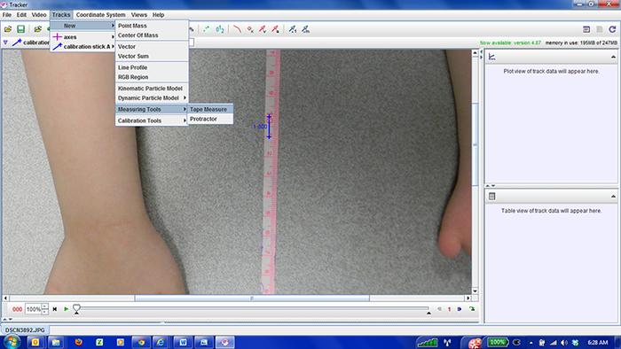Choose Line Profile menu entry
The width and height of the screenshot is (621, 349).
point(152,67)
